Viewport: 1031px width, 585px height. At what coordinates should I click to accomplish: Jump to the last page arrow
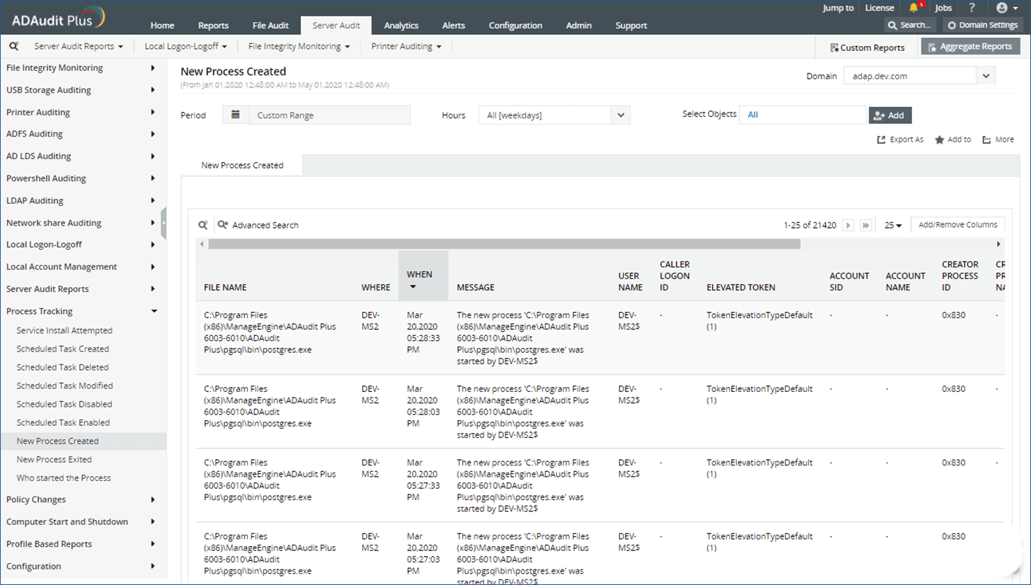865,225
